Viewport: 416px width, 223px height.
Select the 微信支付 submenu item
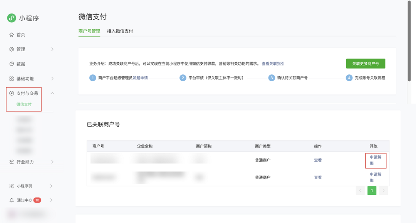[x=24, y=104]
